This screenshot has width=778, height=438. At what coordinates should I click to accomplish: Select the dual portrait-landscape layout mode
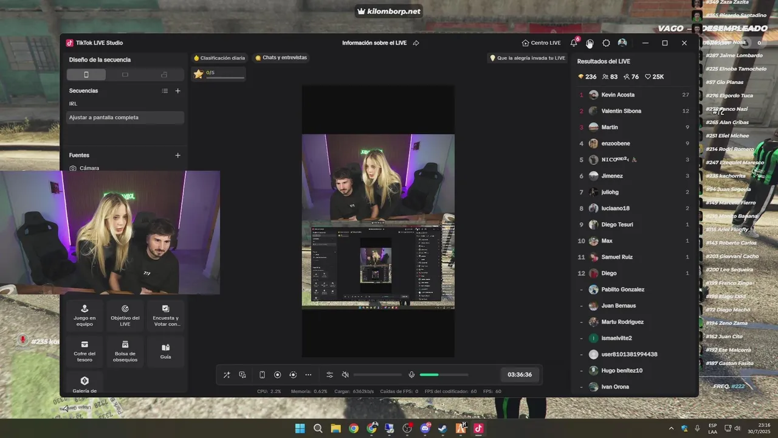(x=164, y=74)
